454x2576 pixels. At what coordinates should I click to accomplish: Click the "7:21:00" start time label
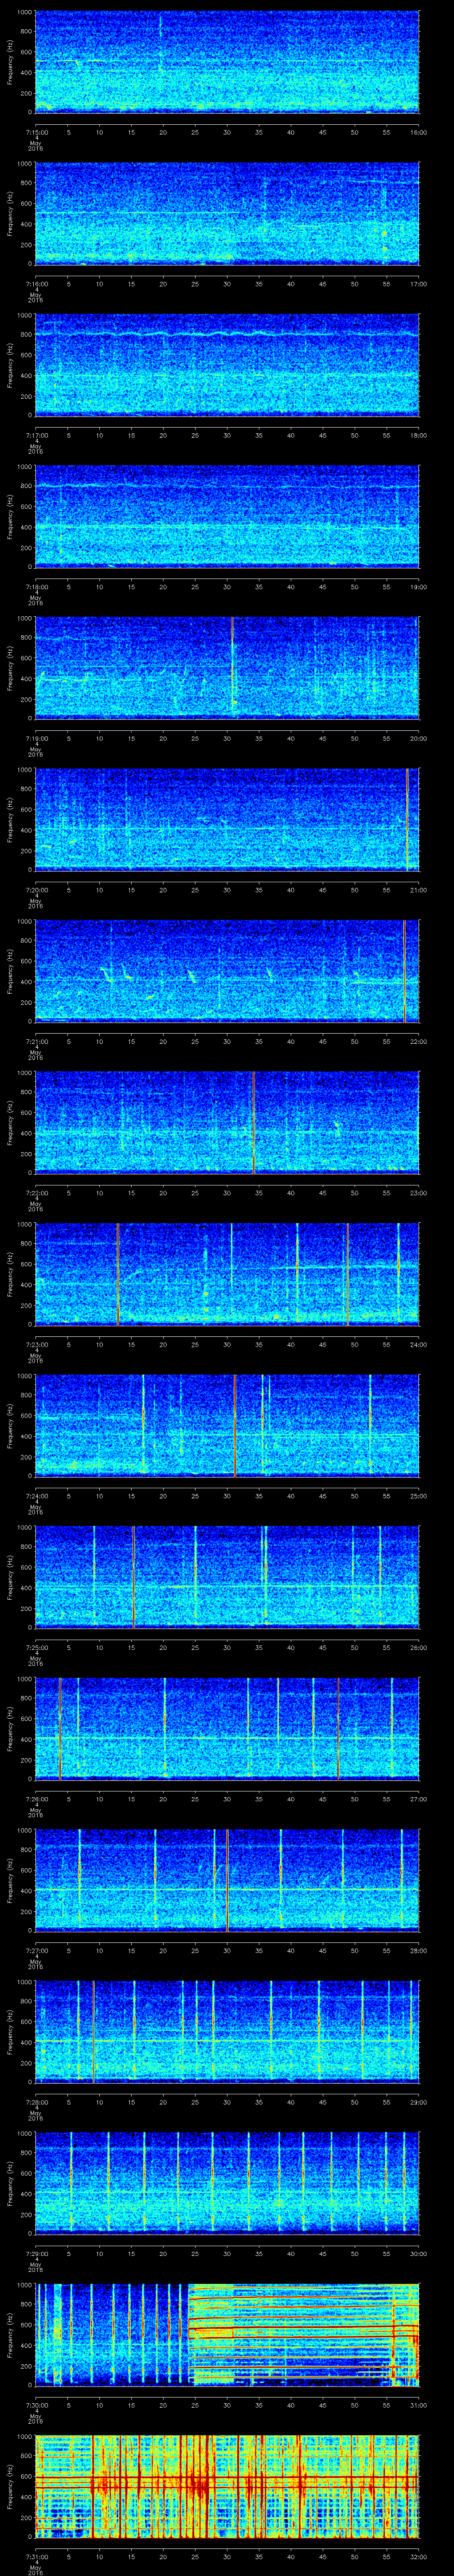(x=36, y=1041)
